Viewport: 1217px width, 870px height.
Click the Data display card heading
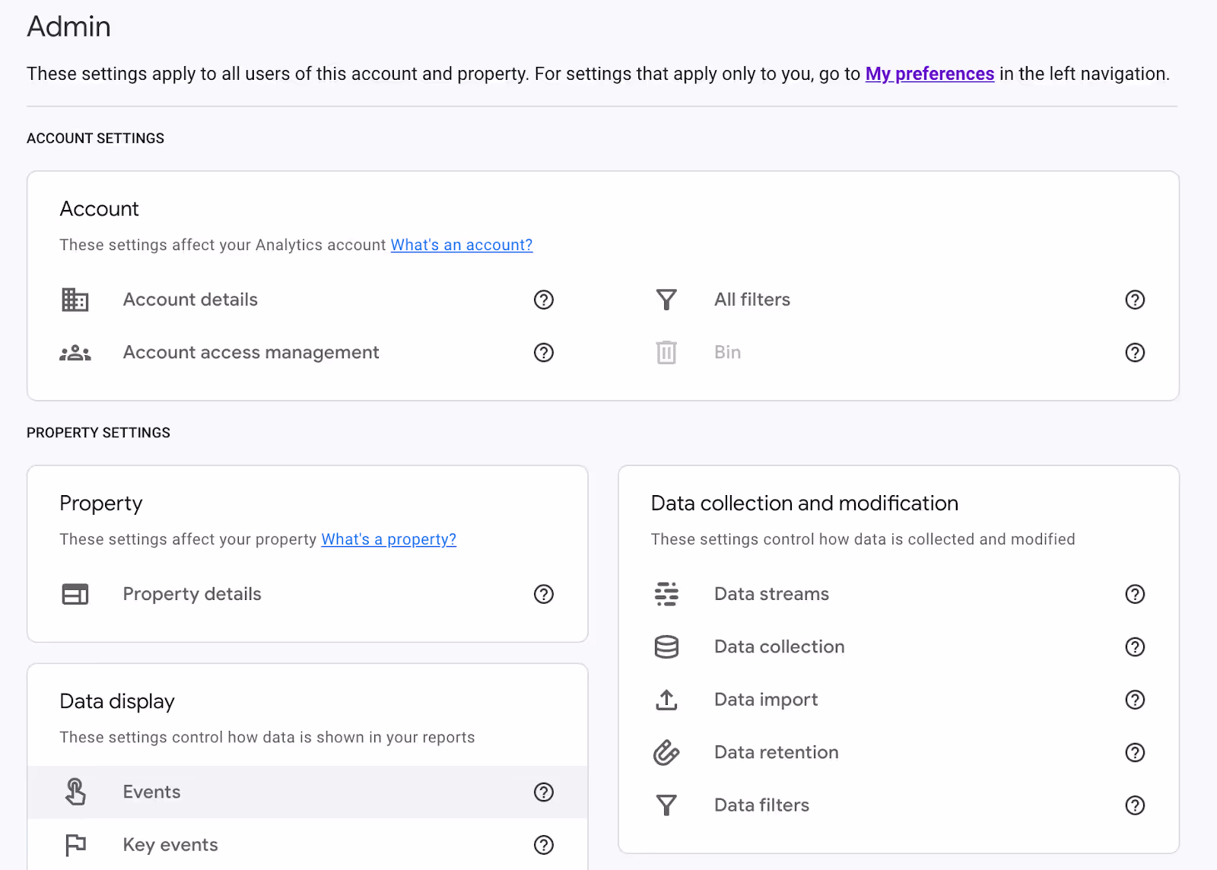[117, 701]
